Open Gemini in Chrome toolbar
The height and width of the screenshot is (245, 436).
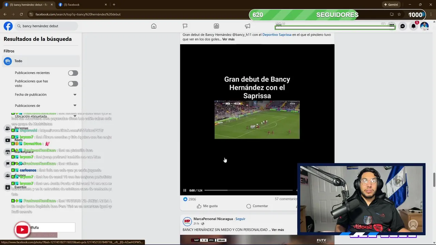click(391, 5)
